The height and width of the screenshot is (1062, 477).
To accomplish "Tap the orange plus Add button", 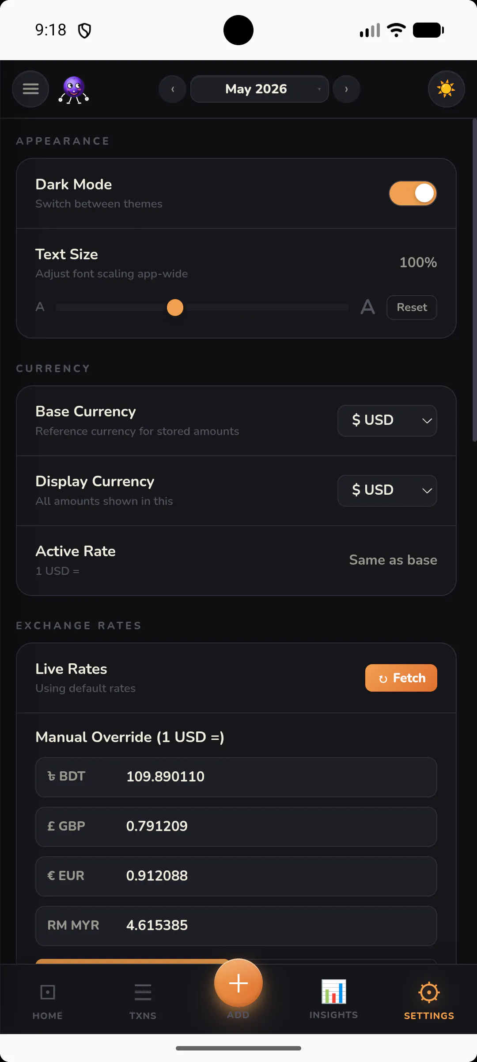I will tap(238, 983).
